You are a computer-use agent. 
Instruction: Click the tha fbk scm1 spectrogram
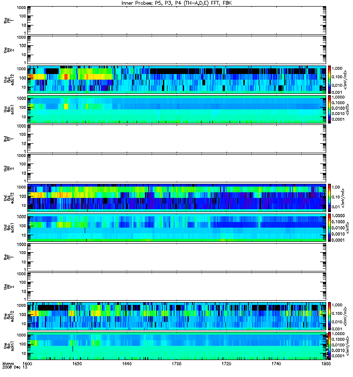tap(176, 109)
